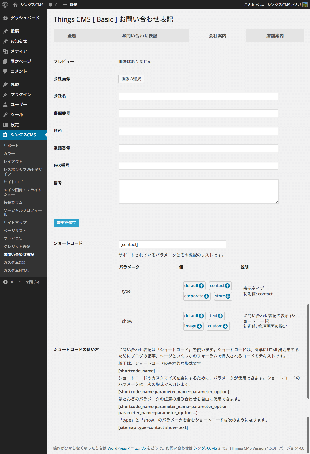310x454 pixels.
Task: Open user avatar in top-right corner
Action: click(x=305, y=5)
